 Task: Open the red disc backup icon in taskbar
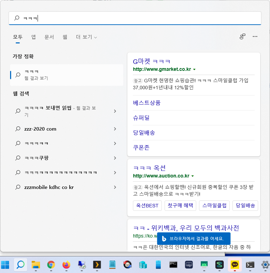127,265
